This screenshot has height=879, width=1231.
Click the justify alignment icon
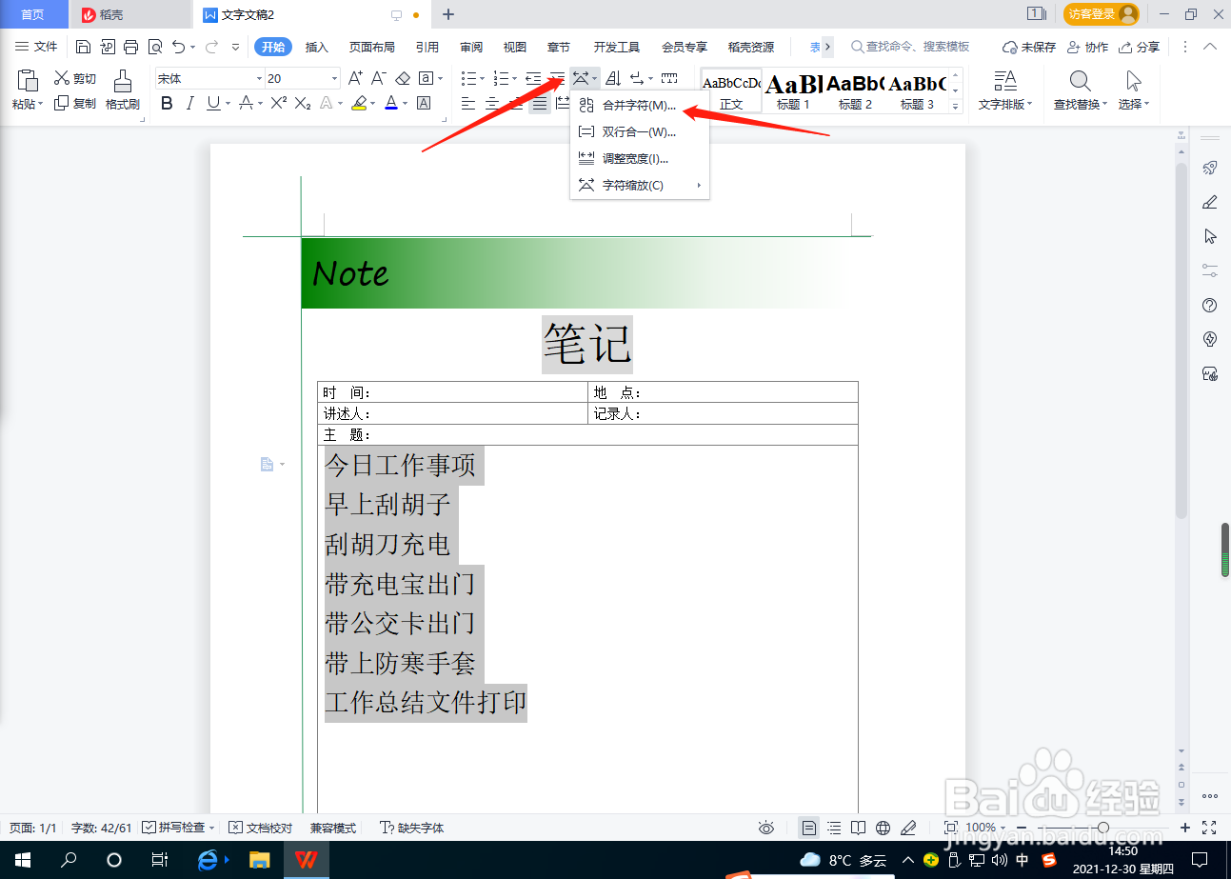540,104
